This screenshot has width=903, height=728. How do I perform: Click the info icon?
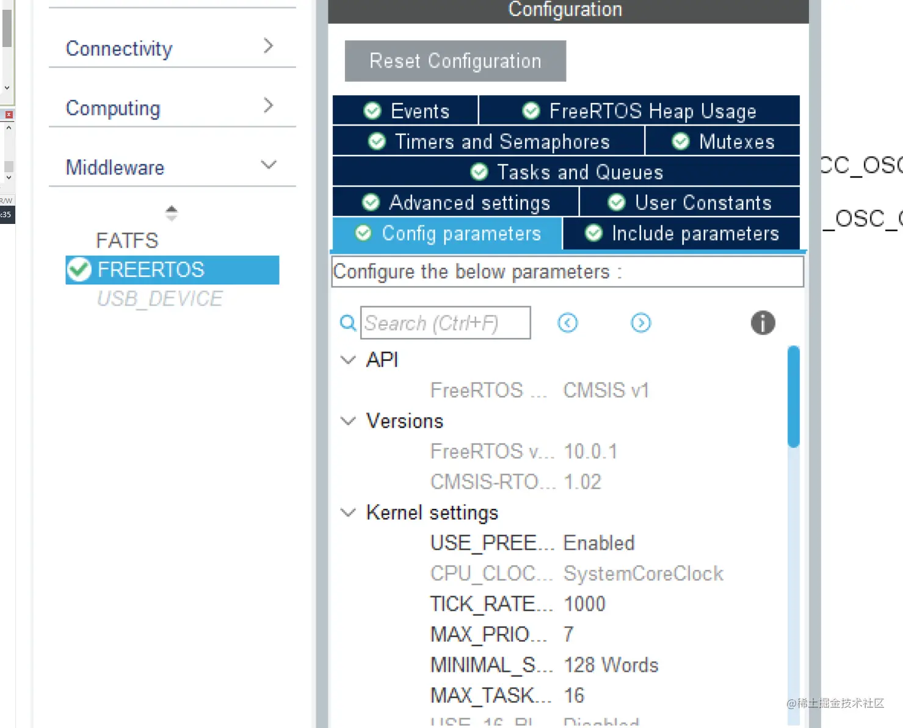(x=763, y=323)
